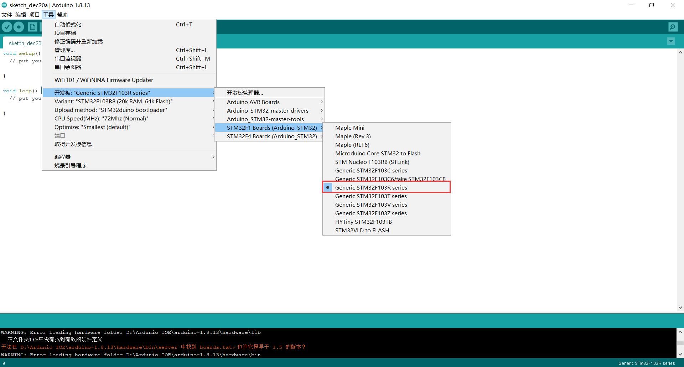Choose 项目存档 menu entry

[x=129, y=33]
